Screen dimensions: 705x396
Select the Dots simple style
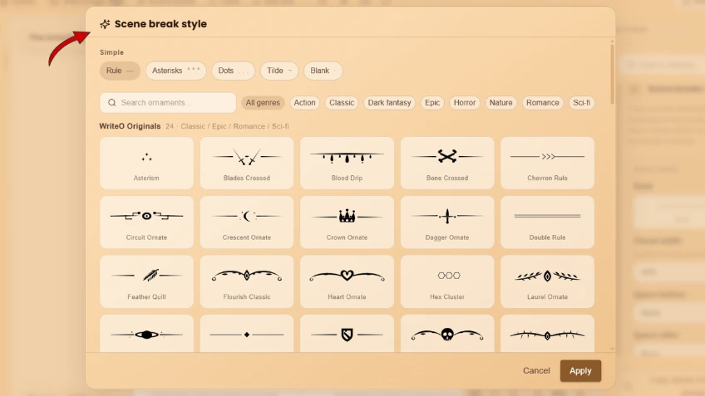click(233, 71)
